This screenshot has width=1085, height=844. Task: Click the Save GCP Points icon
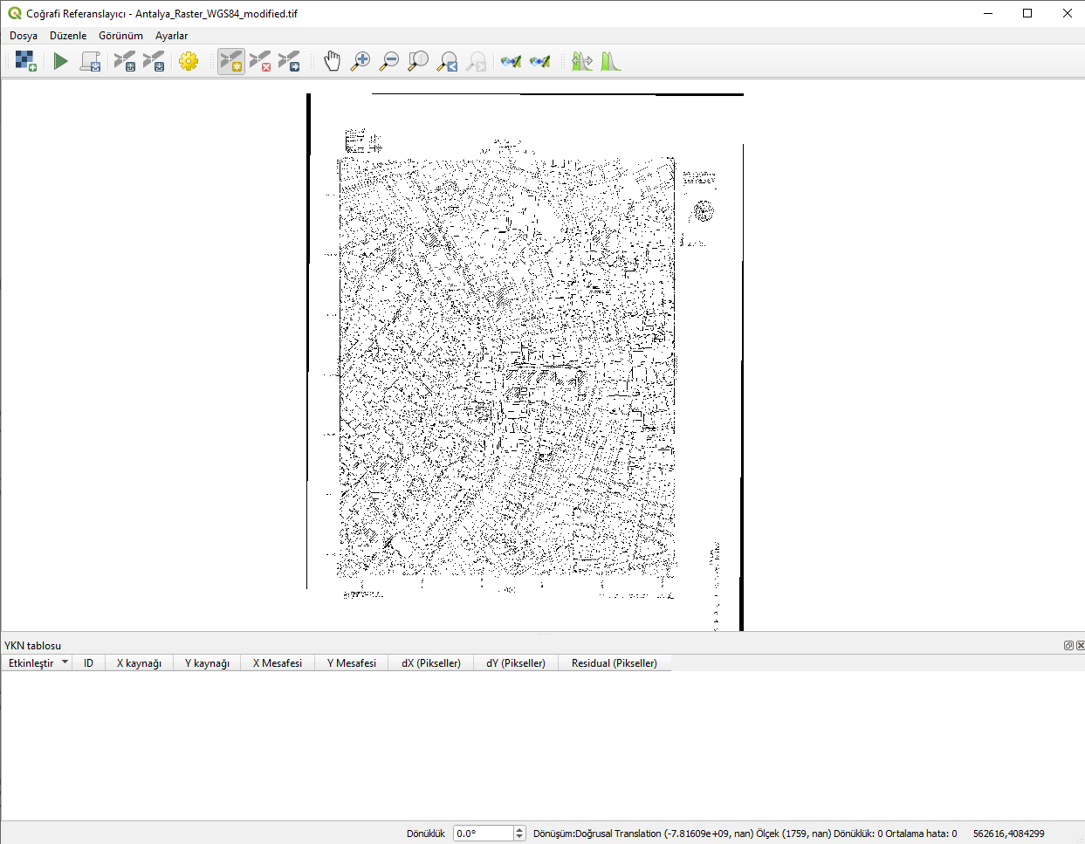click(154, 61)
